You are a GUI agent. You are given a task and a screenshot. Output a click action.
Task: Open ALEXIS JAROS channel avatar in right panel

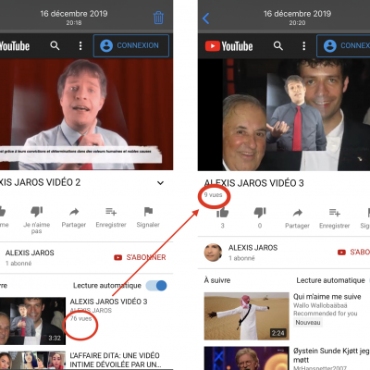[213, 253]
